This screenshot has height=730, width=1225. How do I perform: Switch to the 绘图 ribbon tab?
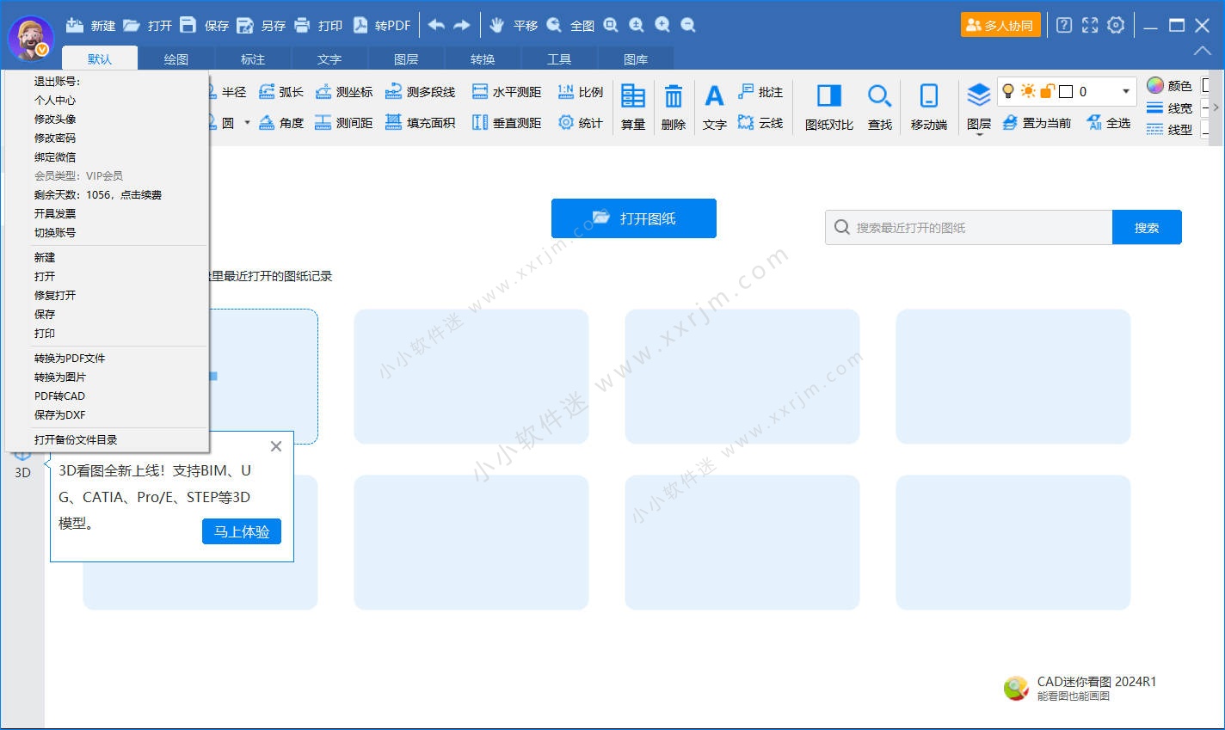(x=176, y=59)
